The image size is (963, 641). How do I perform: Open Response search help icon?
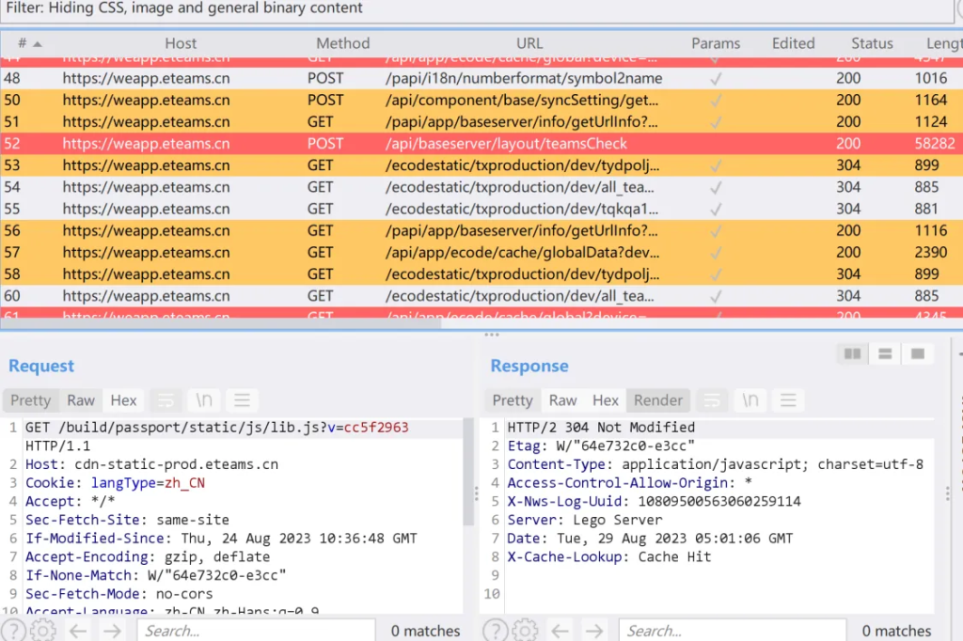click(x=496, y=630)
